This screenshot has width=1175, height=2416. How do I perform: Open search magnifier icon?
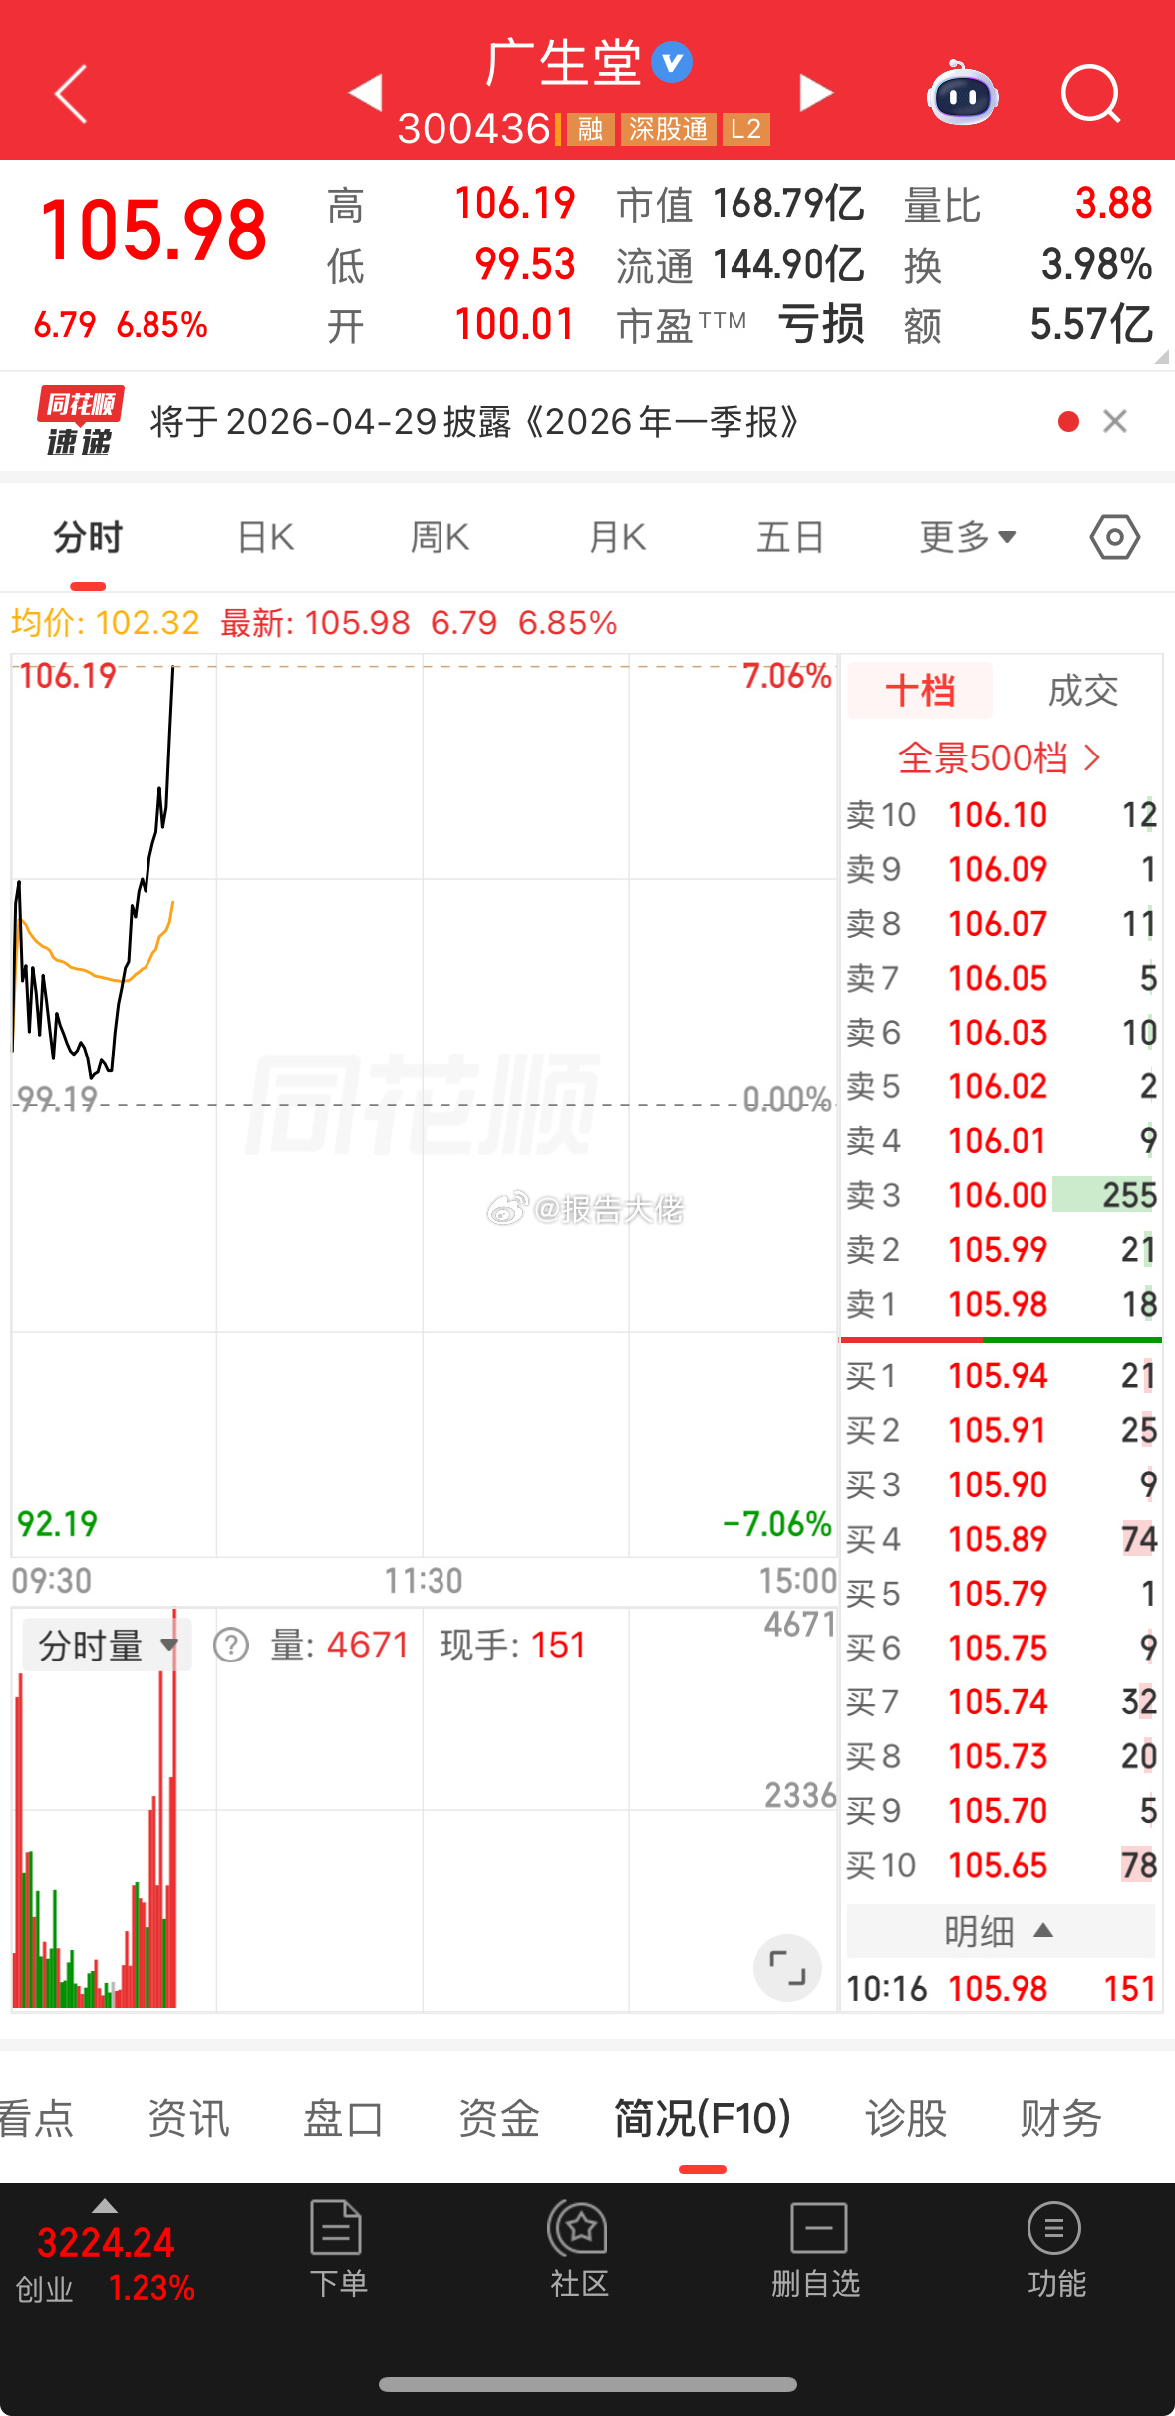(1091, 94)
